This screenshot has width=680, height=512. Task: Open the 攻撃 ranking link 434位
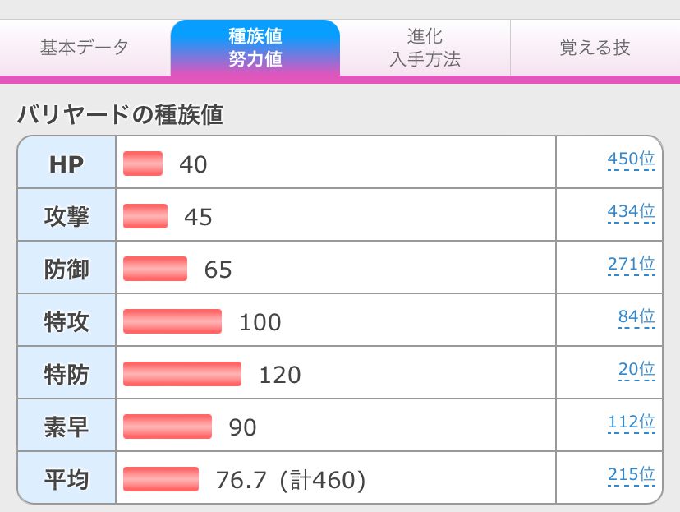[x=631, y=211]
